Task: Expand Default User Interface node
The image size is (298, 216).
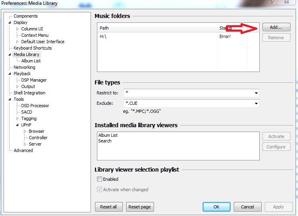Action: pos(17,42)
